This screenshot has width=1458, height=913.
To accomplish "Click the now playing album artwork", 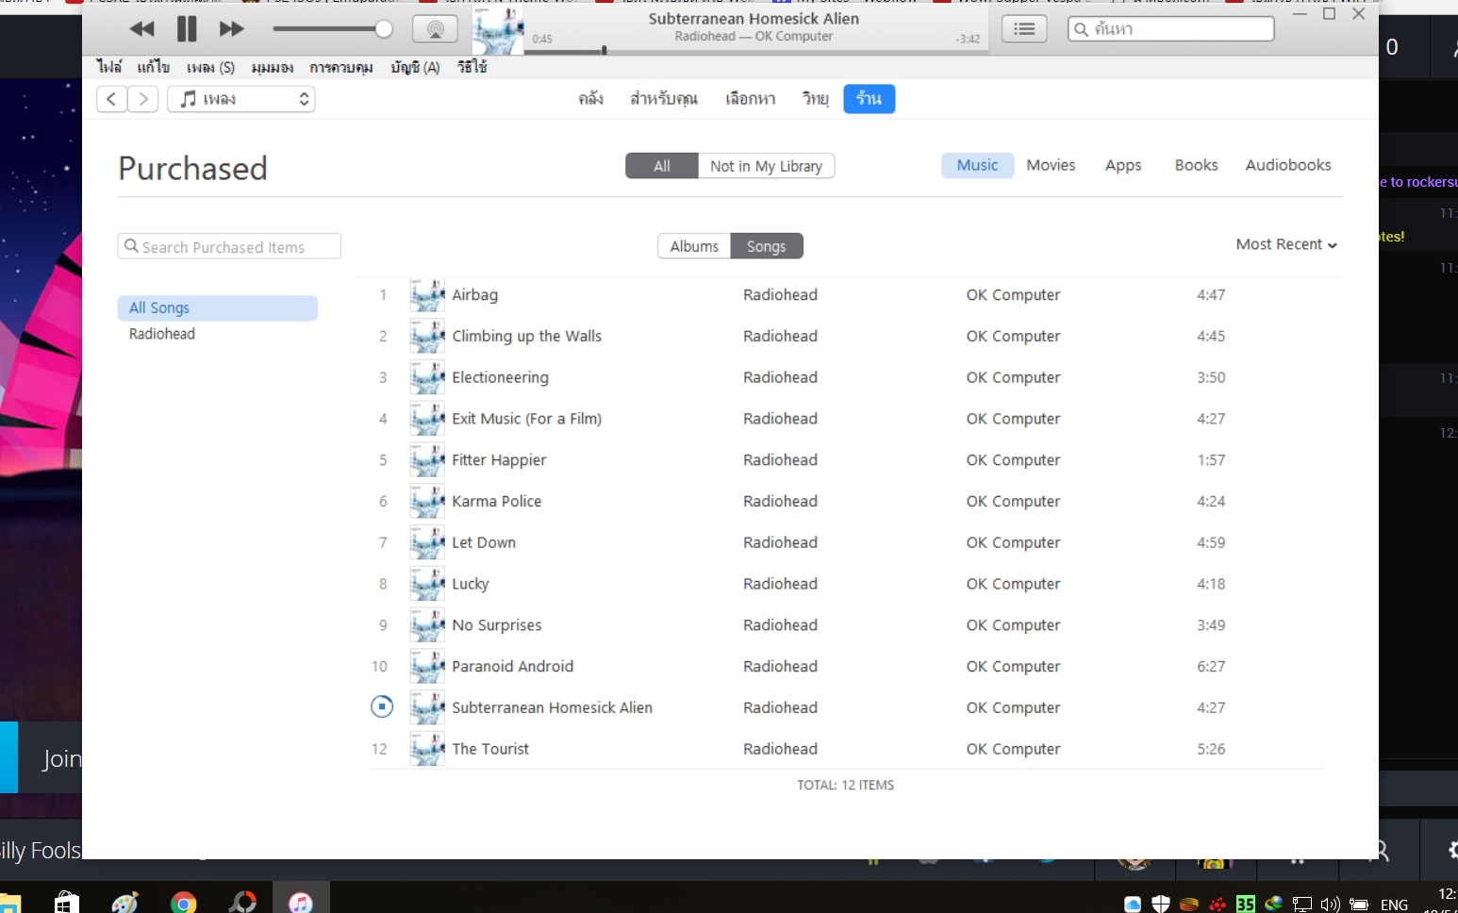I will [498, 30].
